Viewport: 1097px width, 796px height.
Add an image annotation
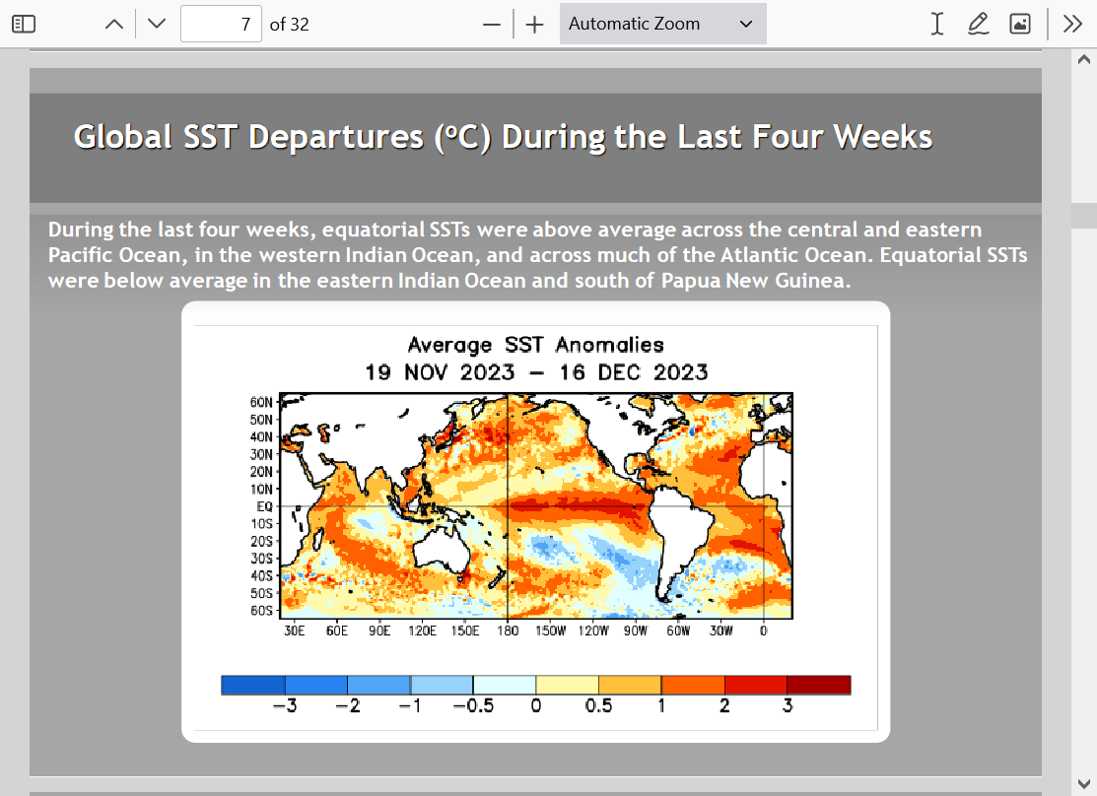click(1020, 24)
